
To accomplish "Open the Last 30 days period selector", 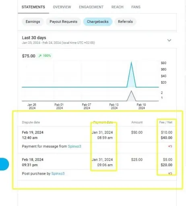I will point(97,40).
